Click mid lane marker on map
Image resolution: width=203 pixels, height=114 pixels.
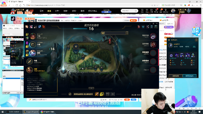tap(83, 56)
